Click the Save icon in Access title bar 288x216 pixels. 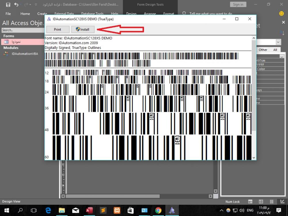8,5
